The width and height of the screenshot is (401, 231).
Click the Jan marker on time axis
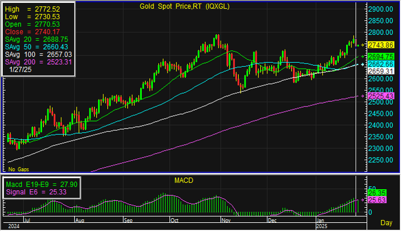pos(320,221)
